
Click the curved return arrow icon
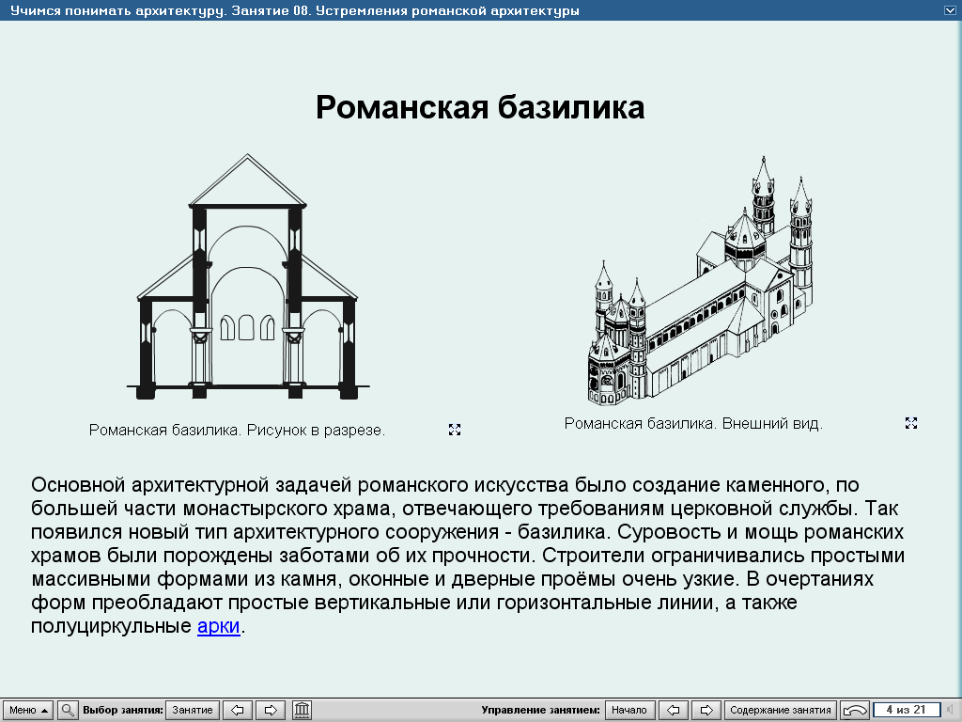click(x=855, y=710)
